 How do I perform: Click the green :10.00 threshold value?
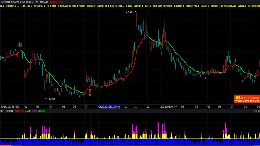click(41, 111)
